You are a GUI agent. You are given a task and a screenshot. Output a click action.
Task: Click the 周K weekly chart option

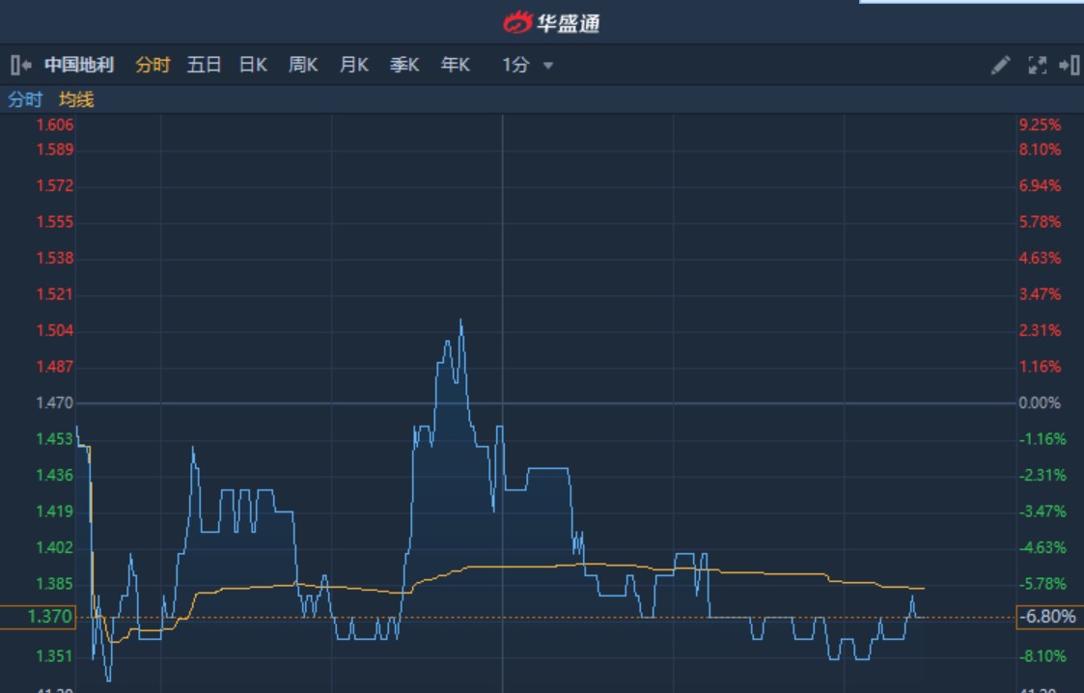[304, 65]
